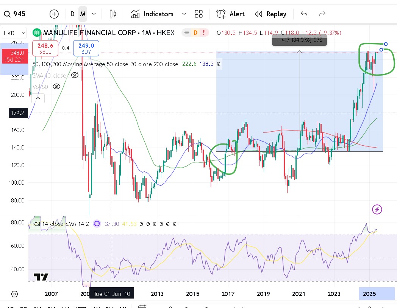Click the 200.0 price axis label
The image size is (397, 308).
(x=18, y=95)
